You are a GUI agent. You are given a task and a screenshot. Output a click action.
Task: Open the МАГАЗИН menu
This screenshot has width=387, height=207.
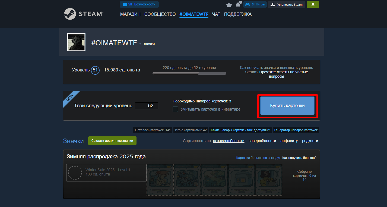pos(130,14)
